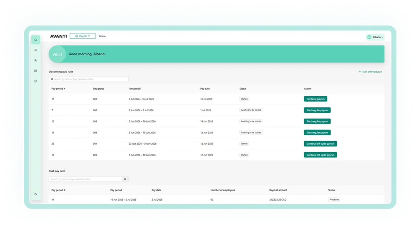Open the shield check icon in sidebar
Viewport: 416px width, 227px height.
tap(36, 81)
